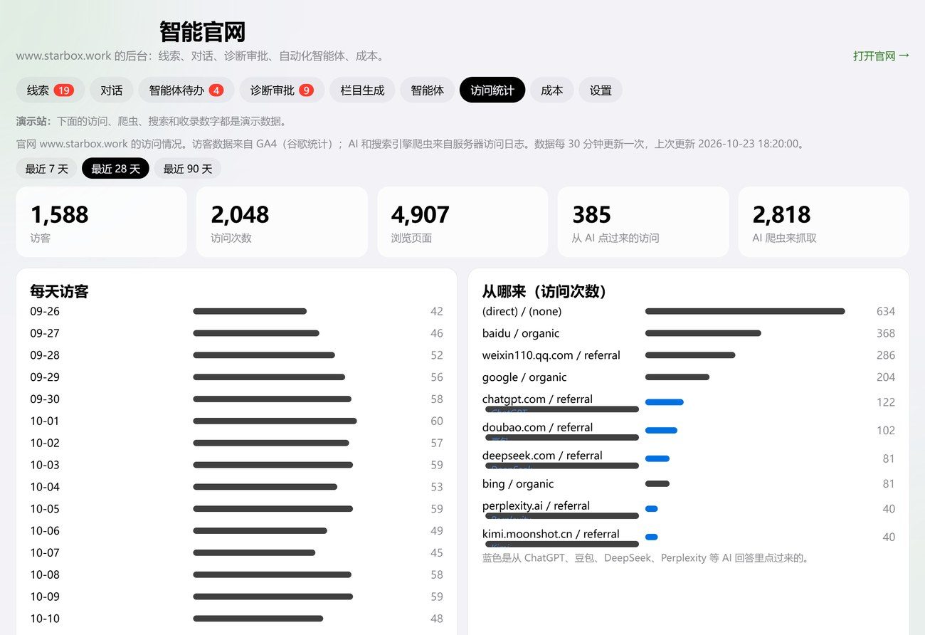The width and height of the screenshot is (925, 635).
Task: Click the 1,588 访客 stat card
Action: pyautogui.click(x=101, y=222)
